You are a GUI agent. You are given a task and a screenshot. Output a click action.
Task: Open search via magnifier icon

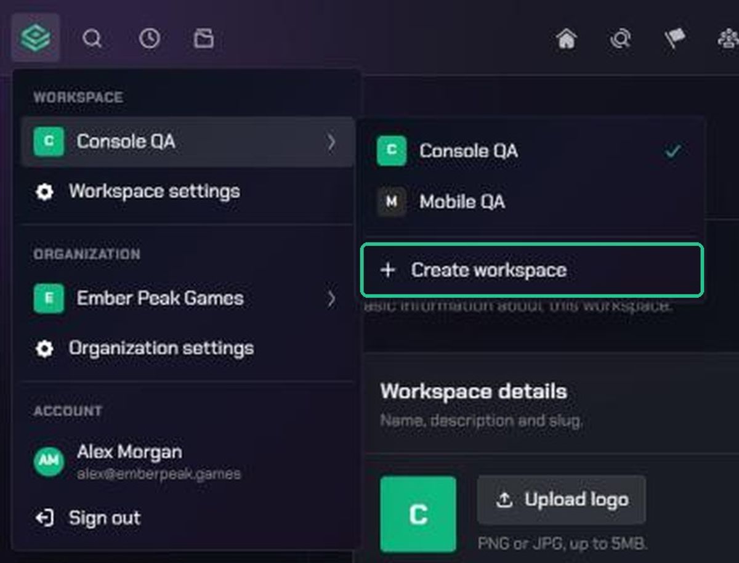pyautogui.click(x=92, y=39)
